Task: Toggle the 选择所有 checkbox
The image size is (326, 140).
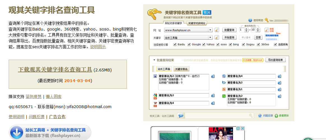Action: tap(276, 45)
